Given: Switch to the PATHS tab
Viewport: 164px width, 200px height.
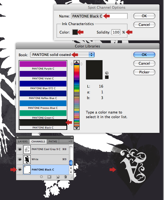Looking at the screenshot, I should pyautogui.click(x=53, y=141).
